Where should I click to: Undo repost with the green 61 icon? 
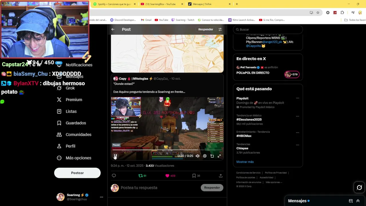(142, 176)
